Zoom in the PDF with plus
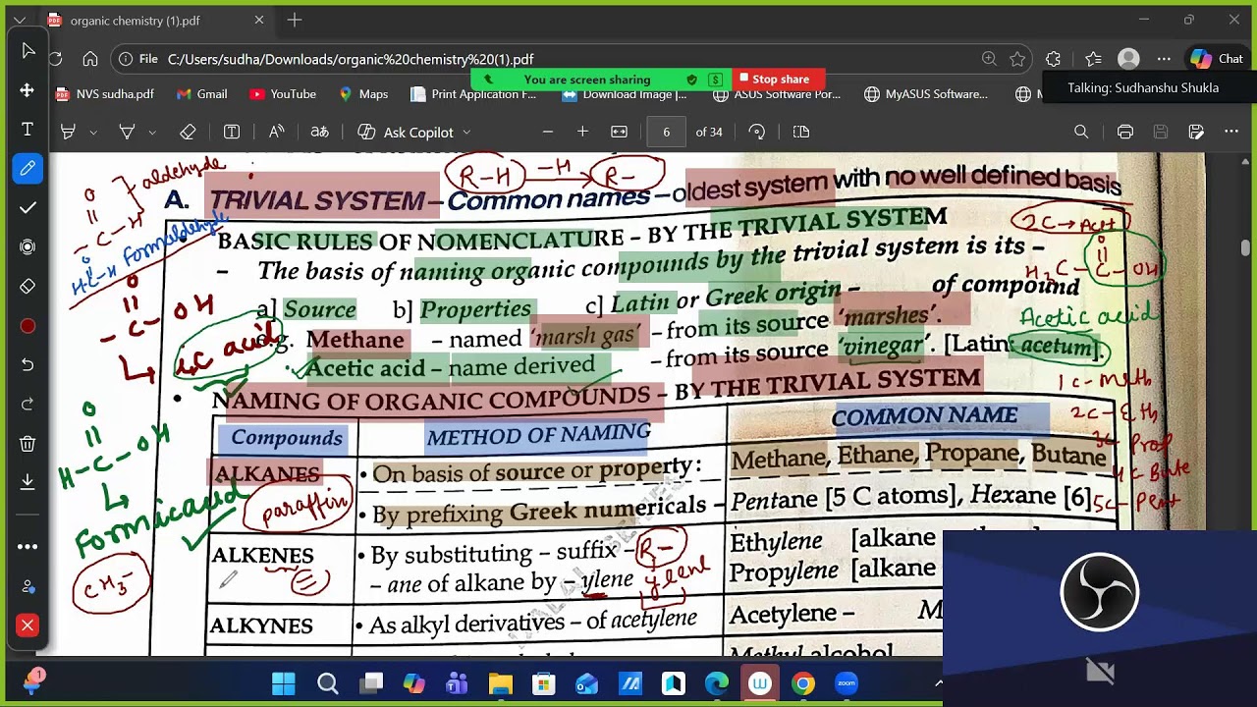Screen dimensions: 1257x707 582,132
